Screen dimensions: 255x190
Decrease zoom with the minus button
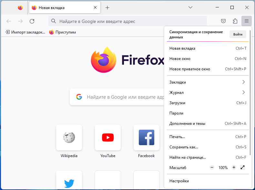point(212,167)
